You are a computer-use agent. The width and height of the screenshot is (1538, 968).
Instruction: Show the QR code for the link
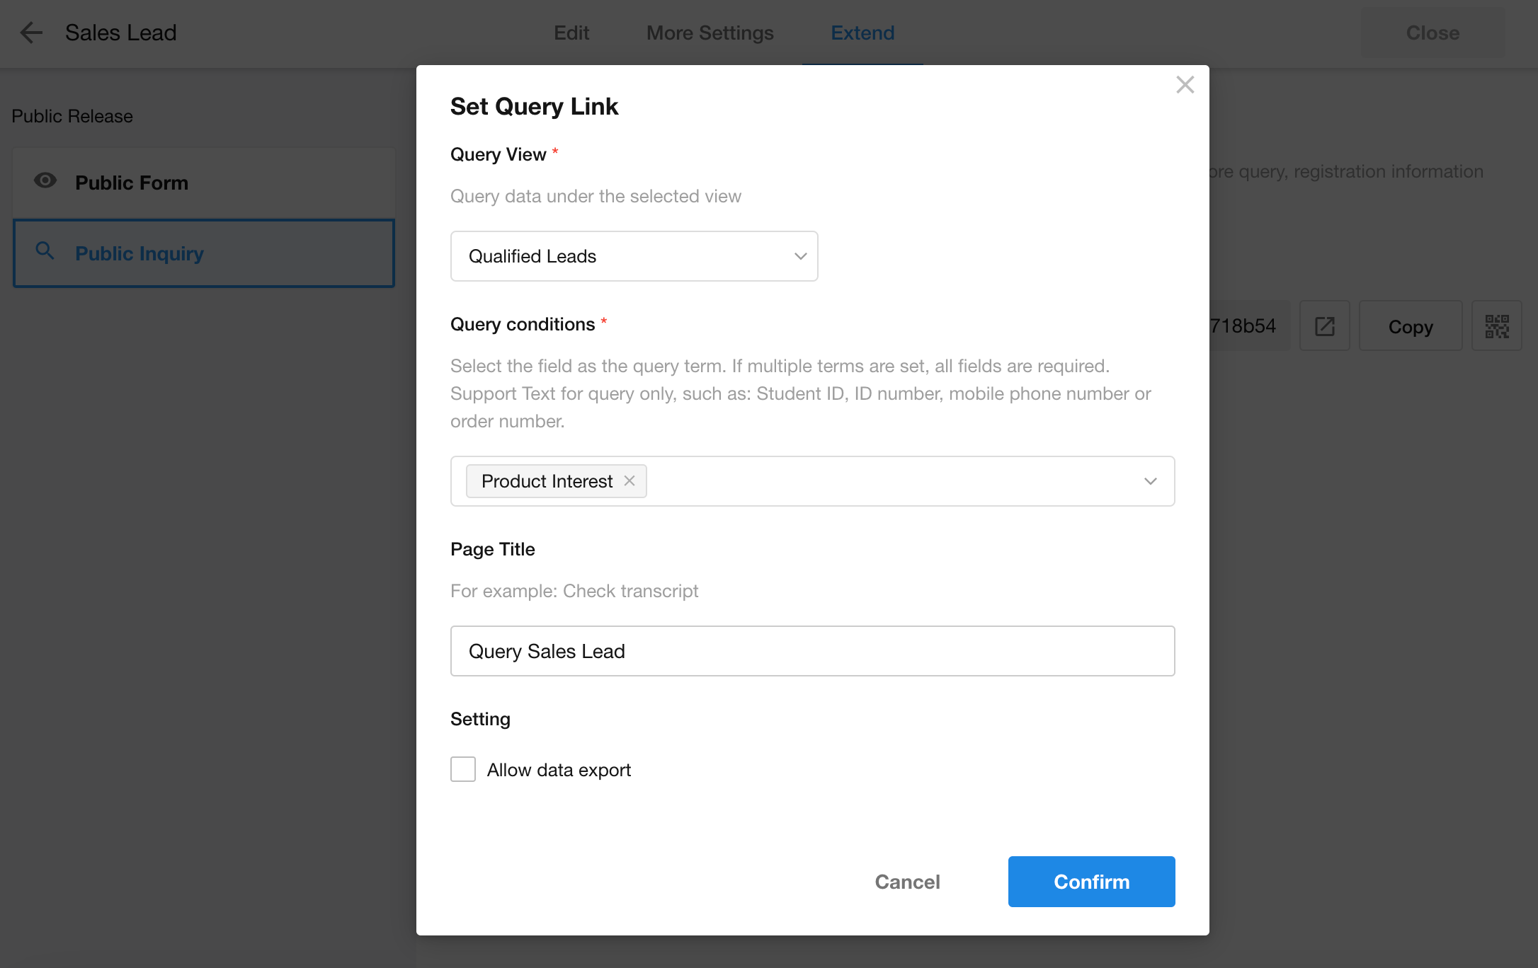click(1496, 326)
